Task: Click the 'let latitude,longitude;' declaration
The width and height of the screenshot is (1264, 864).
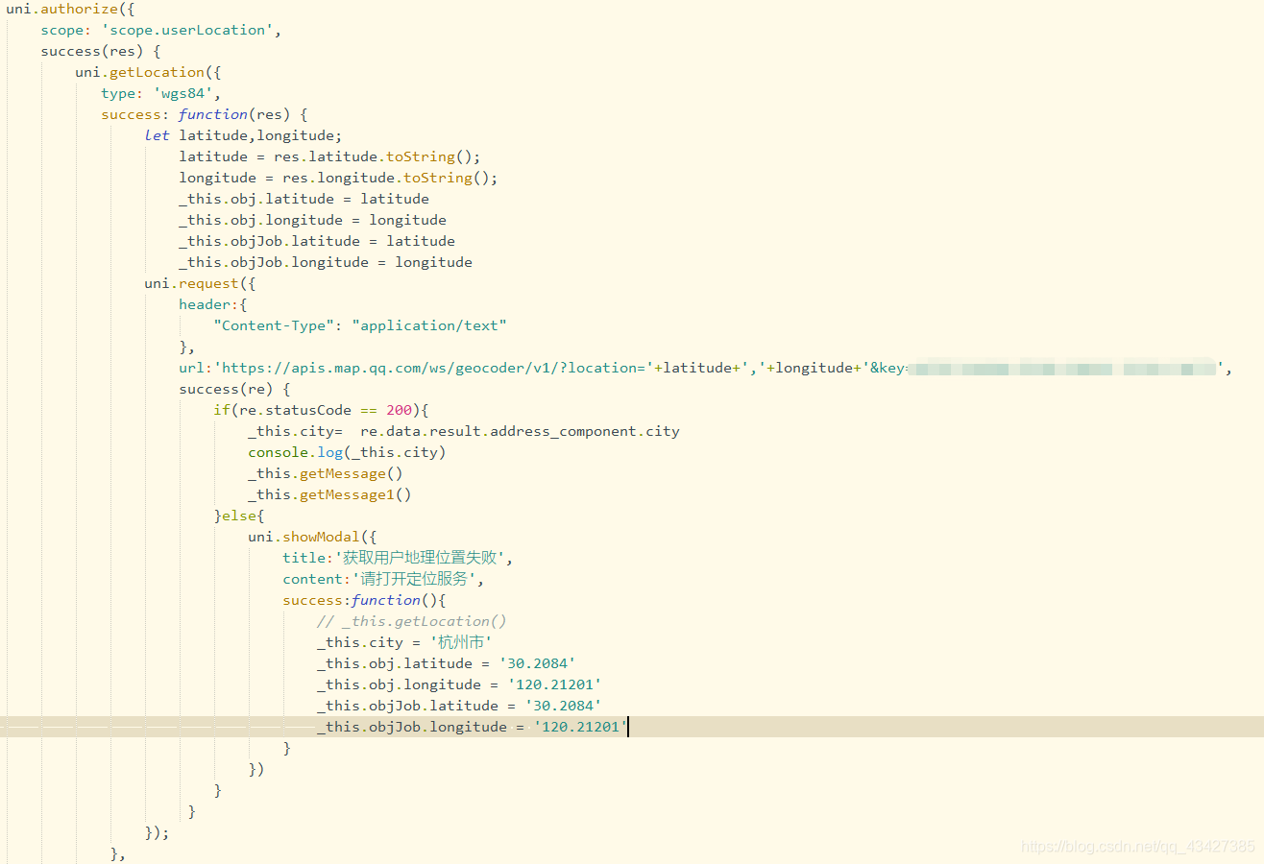Action: (243, 135)
